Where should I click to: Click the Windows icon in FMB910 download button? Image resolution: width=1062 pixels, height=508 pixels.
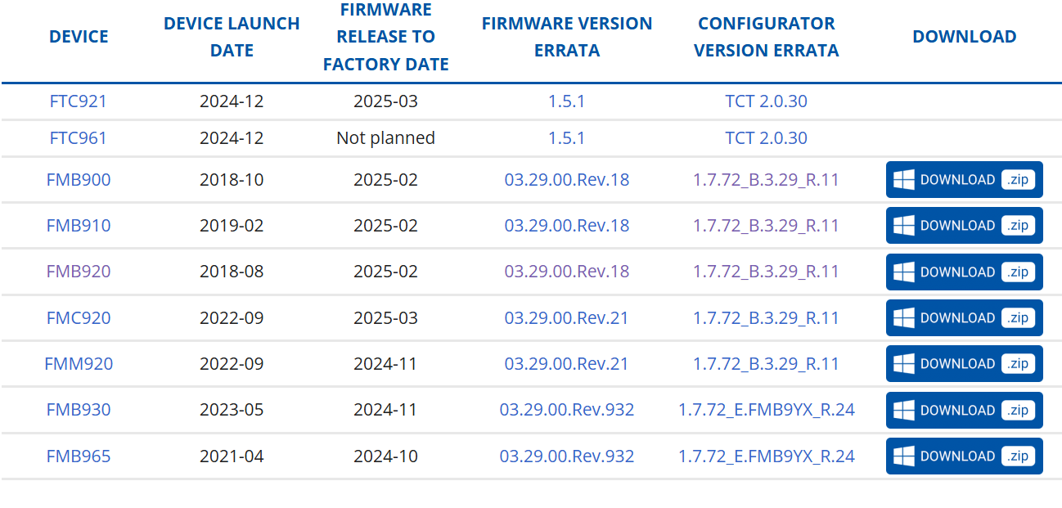coord(903,226)
